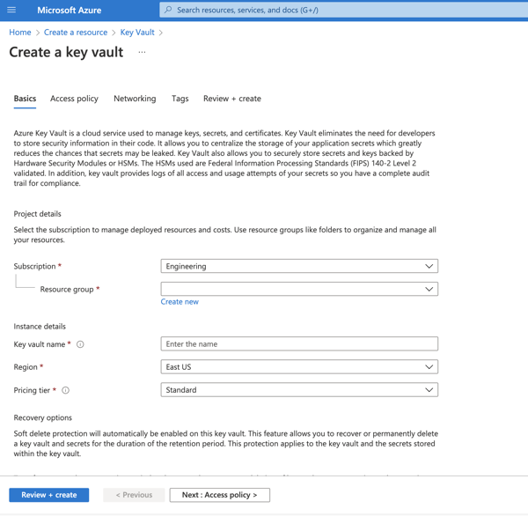Click Create new resource group link

click(x=180, y=302)
